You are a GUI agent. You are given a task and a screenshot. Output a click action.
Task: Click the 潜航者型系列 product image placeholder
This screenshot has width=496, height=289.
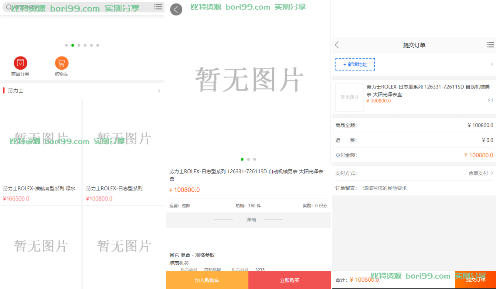pyautogui.click(x=41, y=139)
